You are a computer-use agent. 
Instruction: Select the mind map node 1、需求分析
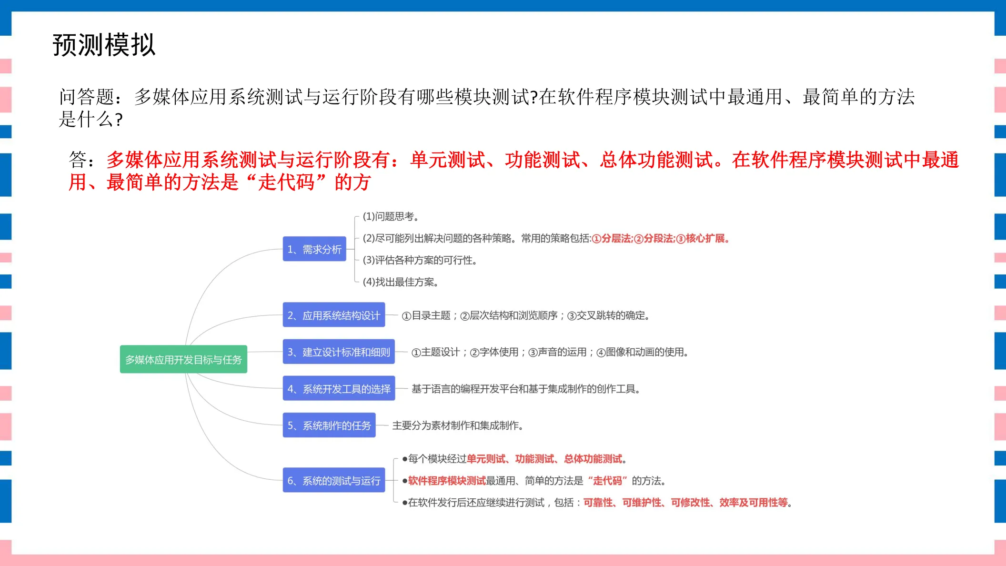(314, 249)
